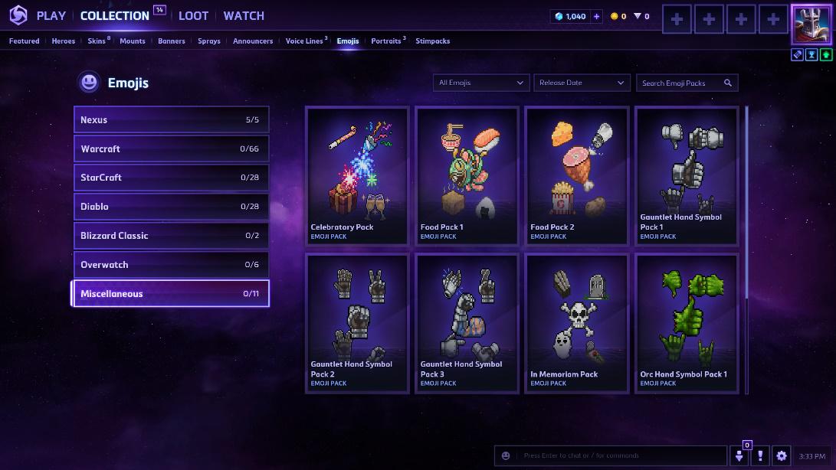The height and width of the screenshot is (470, 836).
Task: Select the Warcraft emoji category
Action: pos(171,149)
